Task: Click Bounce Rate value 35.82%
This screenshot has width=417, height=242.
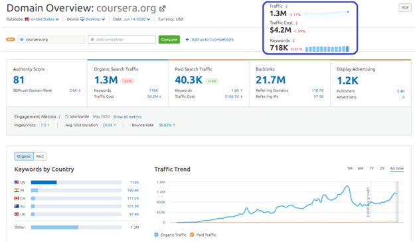Action: point(165,125)
